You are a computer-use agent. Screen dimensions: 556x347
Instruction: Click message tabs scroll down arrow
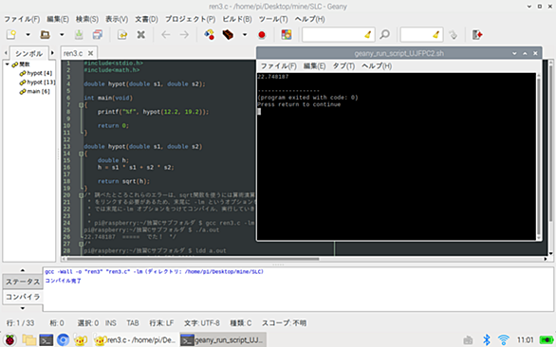(x=23, y=308)
